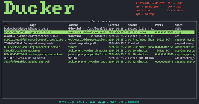Screen dimensions: 199x104
Task: Click the /kib container name
Action: [178, 28]
